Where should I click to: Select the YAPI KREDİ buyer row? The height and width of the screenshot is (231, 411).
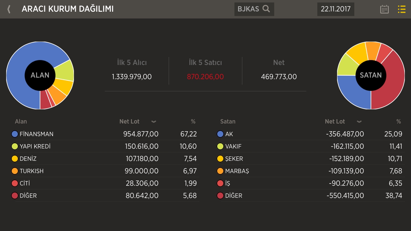105,146
